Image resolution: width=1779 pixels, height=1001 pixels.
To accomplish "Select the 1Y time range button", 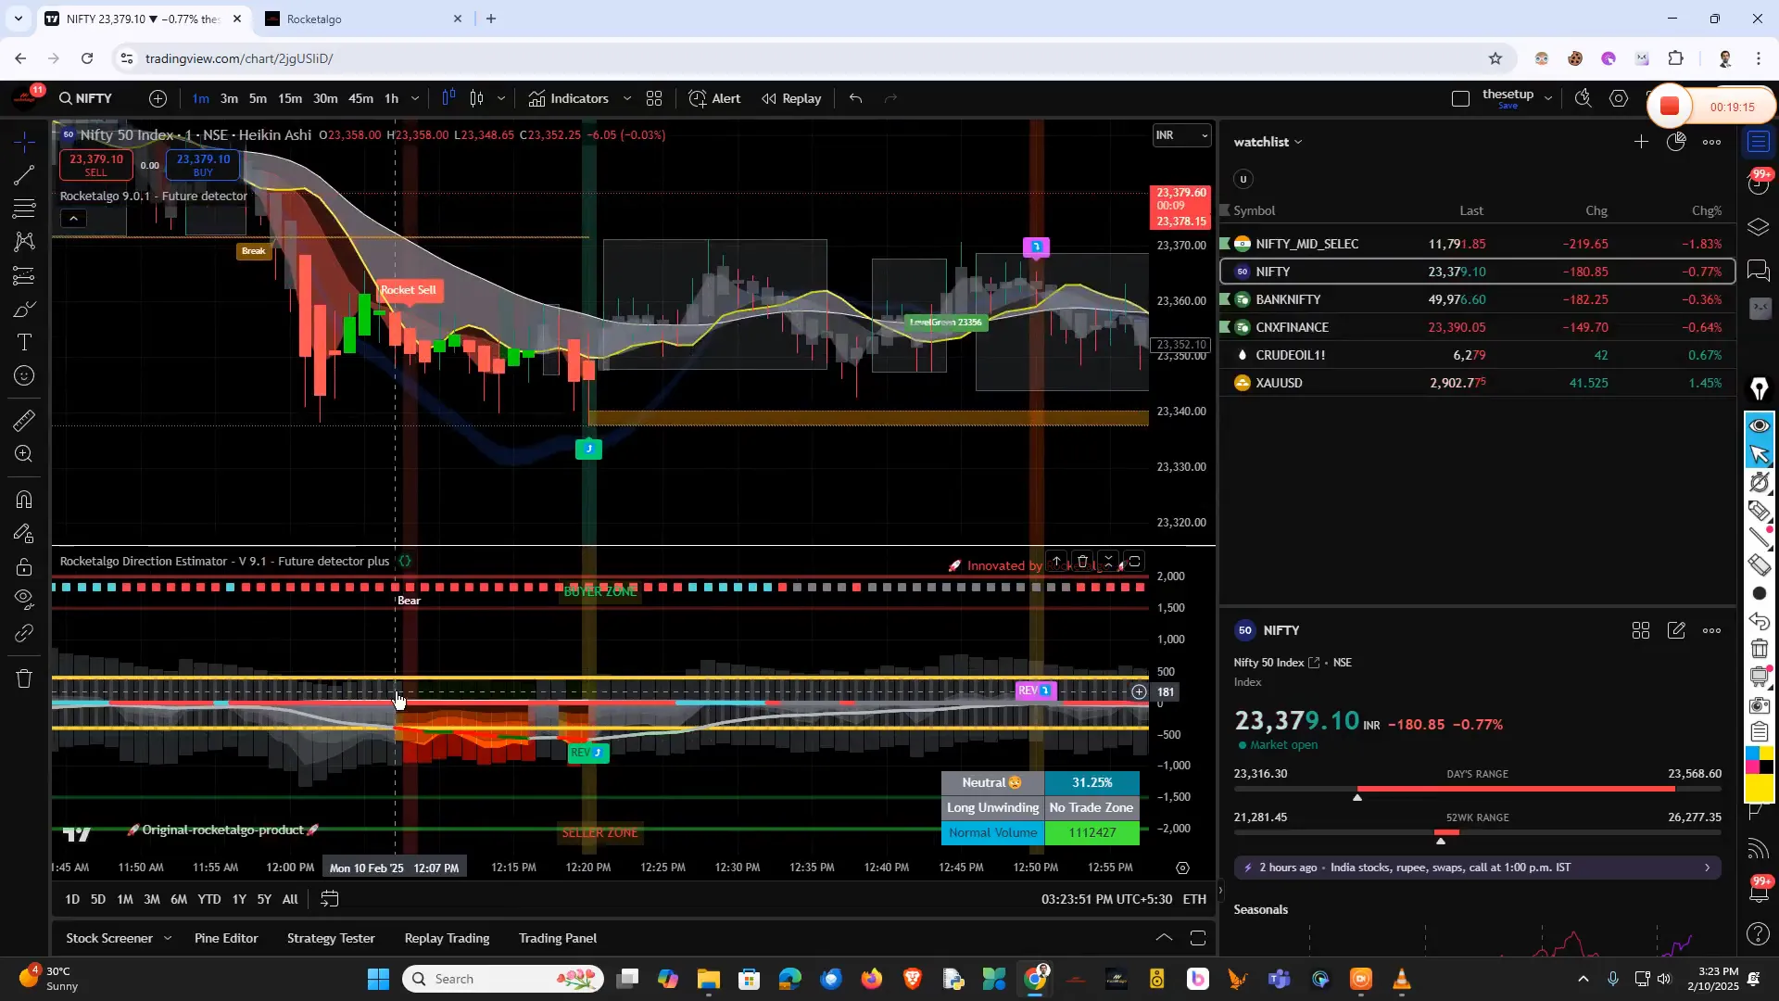I will pyautogui.click(x=238, y=898).
